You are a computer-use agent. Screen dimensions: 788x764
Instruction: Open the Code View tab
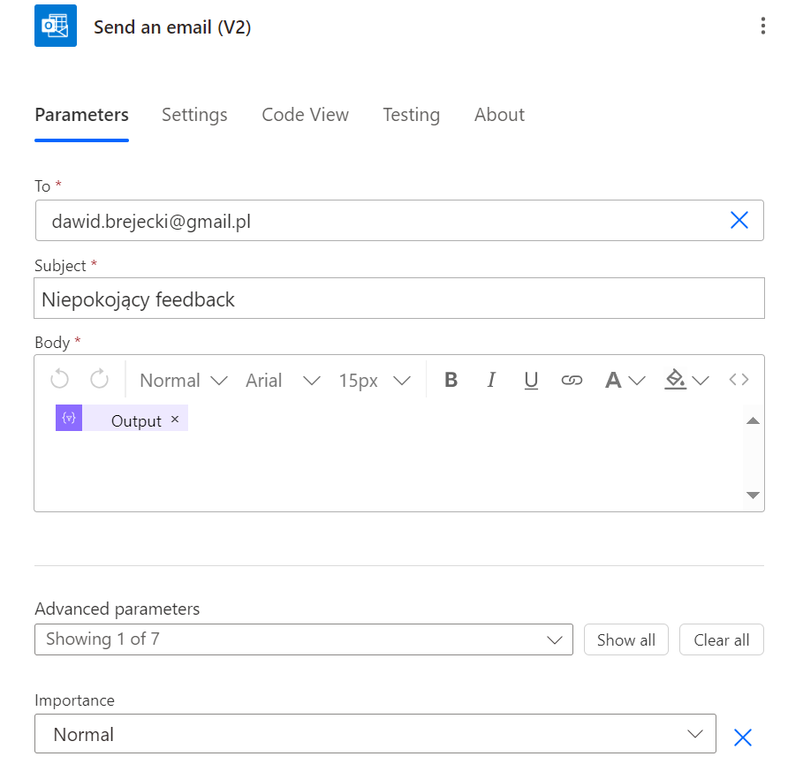click(305, 115)
